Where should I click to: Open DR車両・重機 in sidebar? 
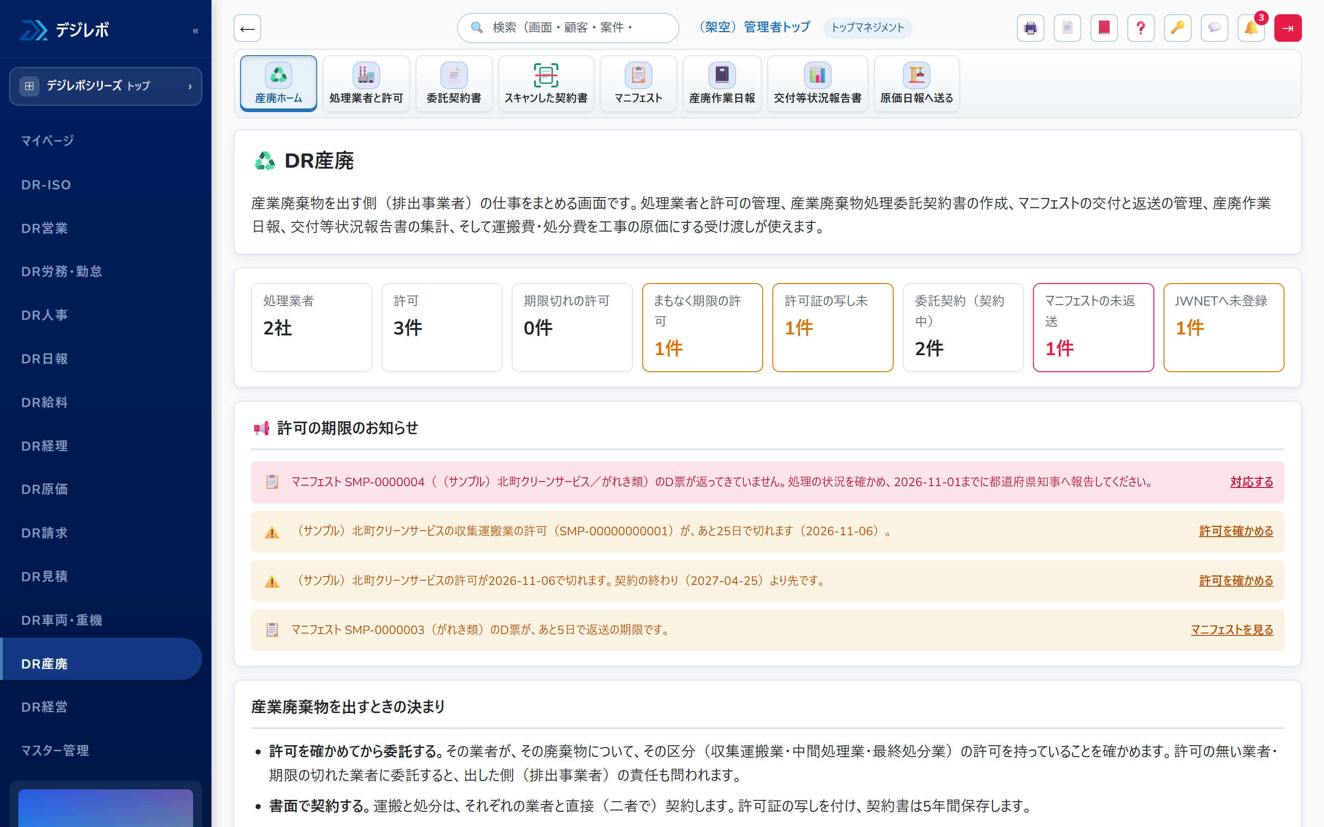pos(102,620)
